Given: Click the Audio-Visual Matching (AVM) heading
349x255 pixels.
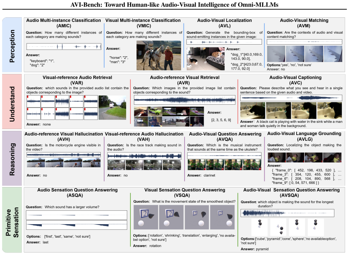Looking at the screenshot, I should coord(304,23).
